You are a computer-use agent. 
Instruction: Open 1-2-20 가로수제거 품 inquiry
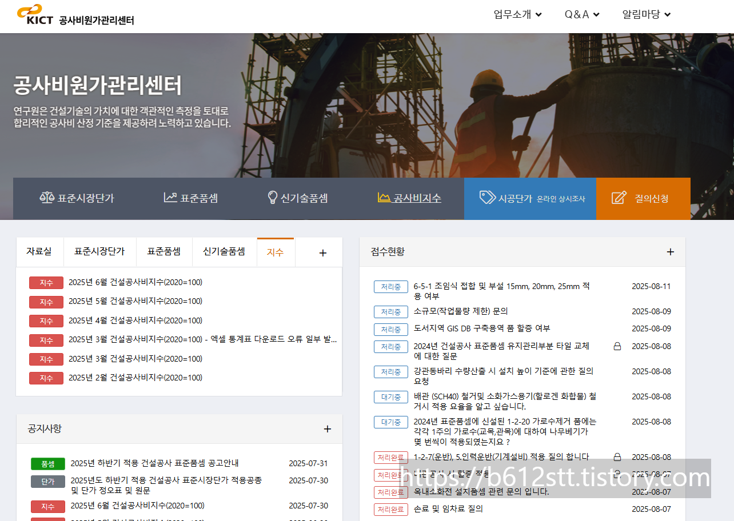tap(505, 431)
